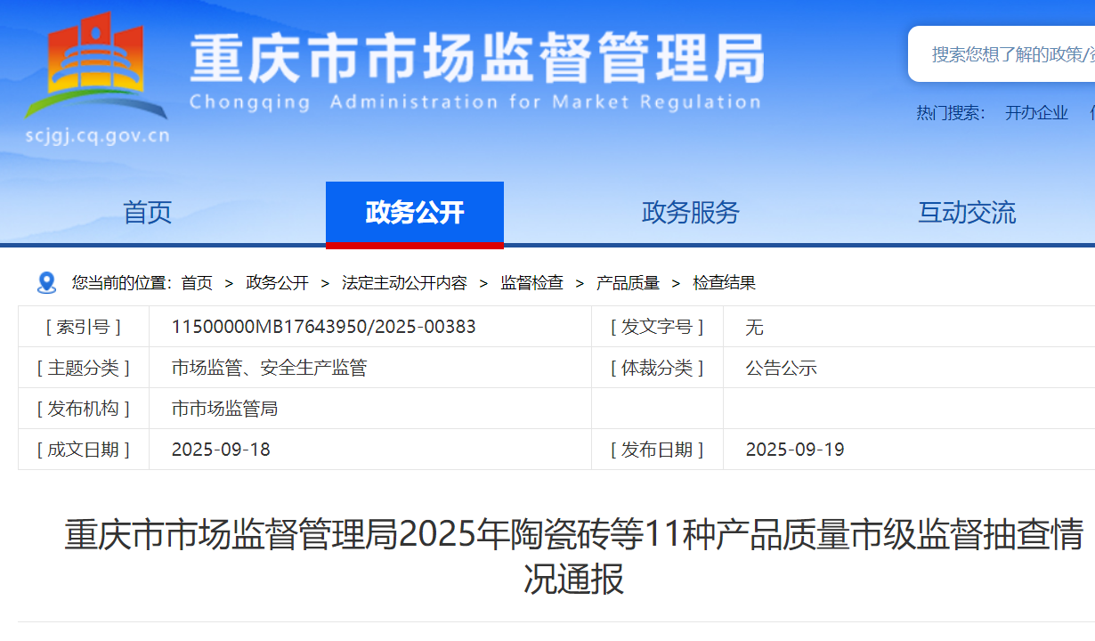Screen dimensions: 1095x641
Task: Click the blue location pin icon
Action: [46, 283]
